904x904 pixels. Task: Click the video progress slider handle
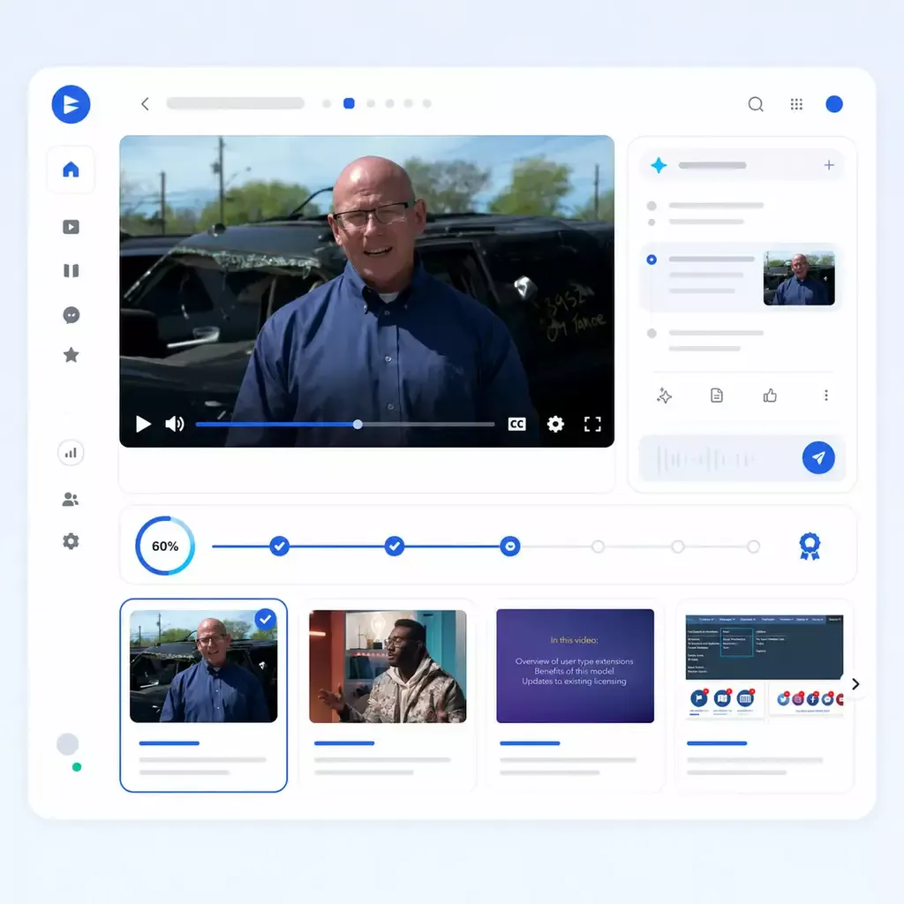pos(358,425)
